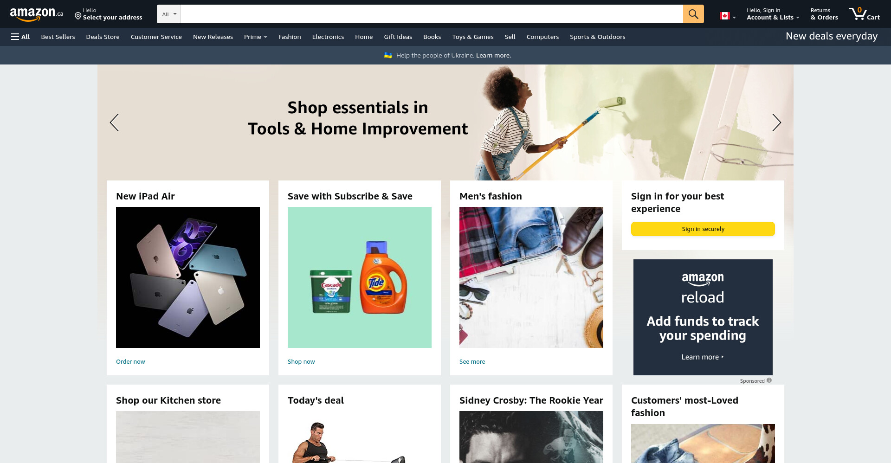Click the Amazon.ca logo

[37, 14]
